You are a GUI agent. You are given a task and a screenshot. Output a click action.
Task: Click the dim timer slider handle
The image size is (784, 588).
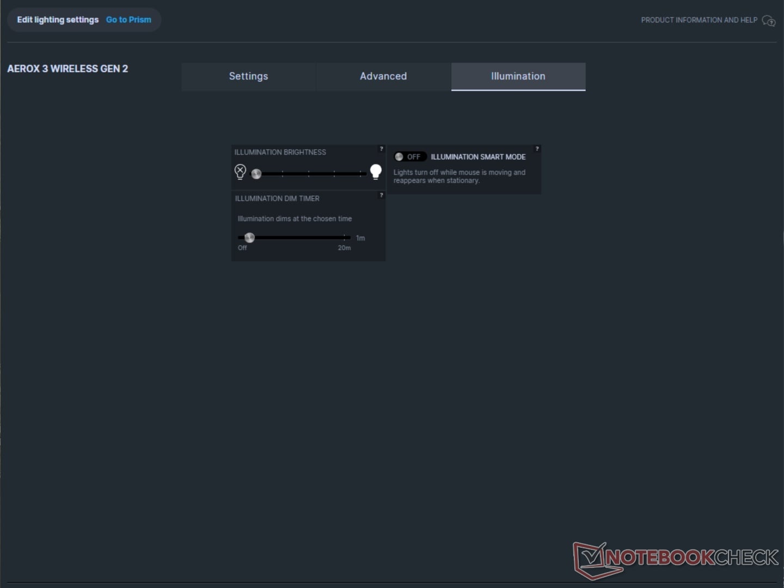[x=249, y=237]
